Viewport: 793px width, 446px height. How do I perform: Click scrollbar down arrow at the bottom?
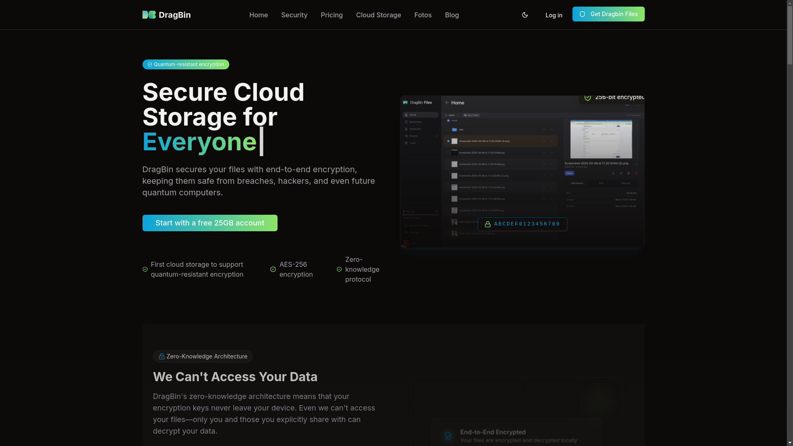tap(790, 443)
